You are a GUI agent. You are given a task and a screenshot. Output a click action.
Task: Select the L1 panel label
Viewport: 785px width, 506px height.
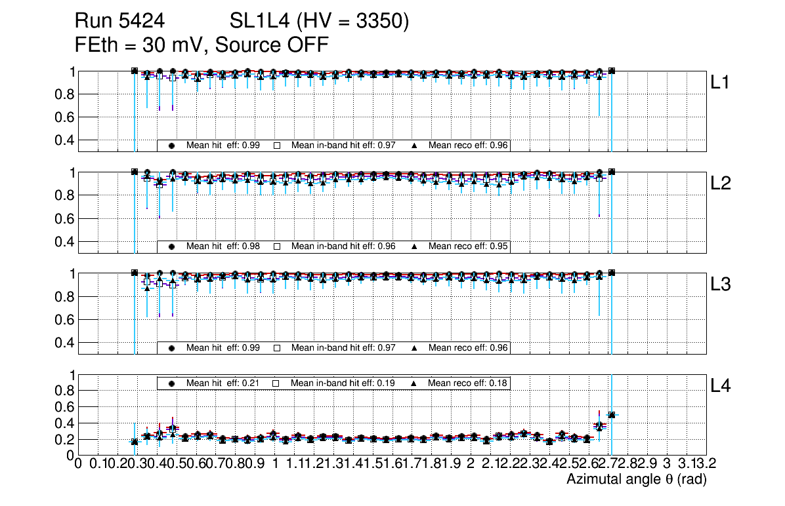pos(721,83)
